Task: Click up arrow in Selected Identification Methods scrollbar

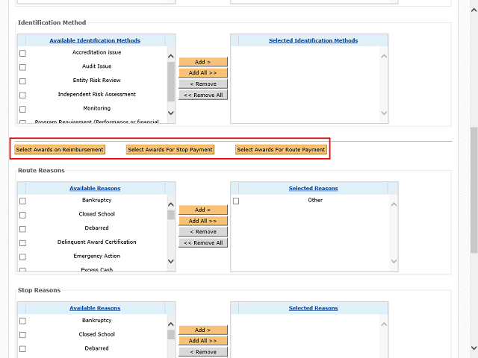Action: point(384,57)
